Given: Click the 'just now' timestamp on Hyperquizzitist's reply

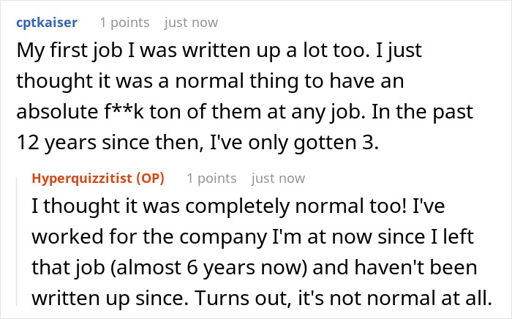Looking at the screenshot, I should [x=278, y=178].
